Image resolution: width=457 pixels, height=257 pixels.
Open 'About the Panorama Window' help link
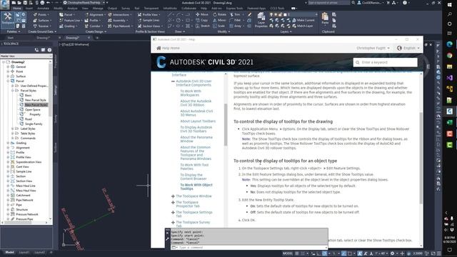pyautogui.click(x=196, y=139)
